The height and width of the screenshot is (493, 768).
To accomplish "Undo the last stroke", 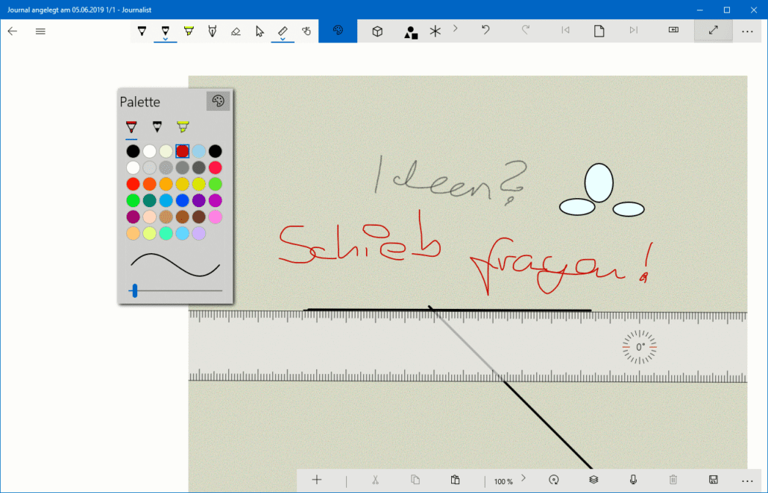I will click(485, 31).
